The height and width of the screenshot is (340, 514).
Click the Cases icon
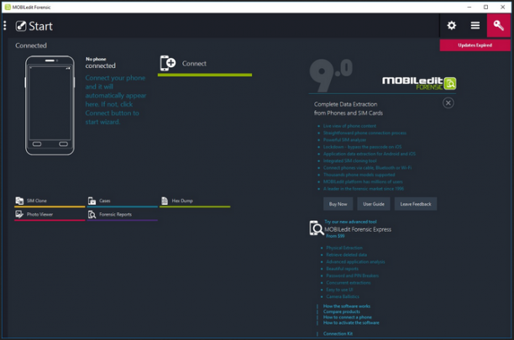click(x=92, y=201)
